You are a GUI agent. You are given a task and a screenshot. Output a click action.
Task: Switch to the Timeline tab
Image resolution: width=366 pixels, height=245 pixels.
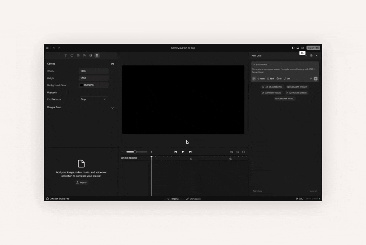[x=173, y=199]
